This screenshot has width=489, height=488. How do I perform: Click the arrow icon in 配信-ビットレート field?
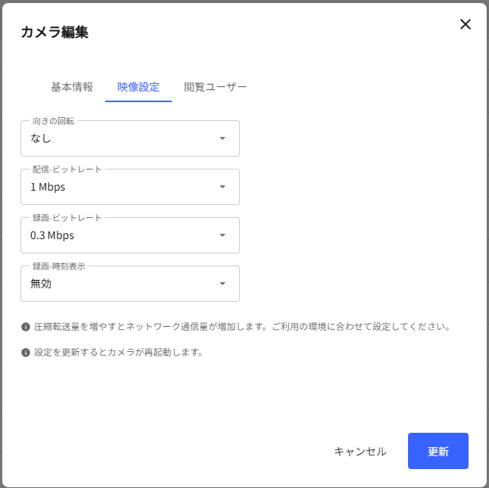pyautogui.click(x=223, y=187)
